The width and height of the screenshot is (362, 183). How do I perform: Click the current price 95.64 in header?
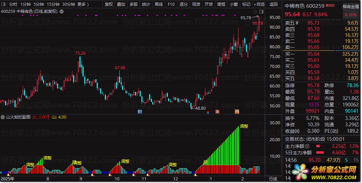292,14
